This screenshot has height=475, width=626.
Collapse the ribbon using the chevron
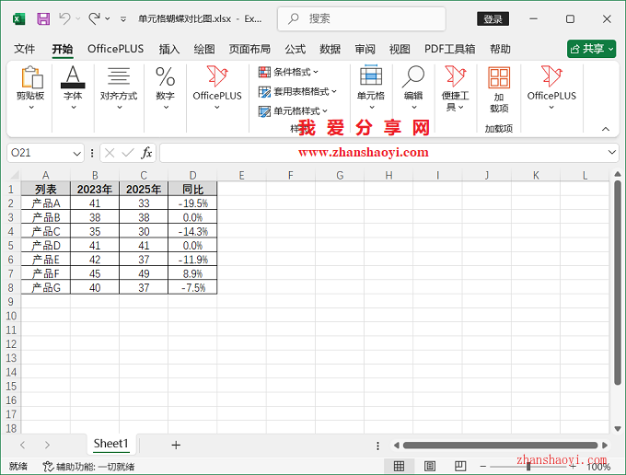pos(605,130)
